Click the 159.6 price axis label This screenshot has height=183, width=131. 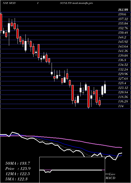[122, 14]
